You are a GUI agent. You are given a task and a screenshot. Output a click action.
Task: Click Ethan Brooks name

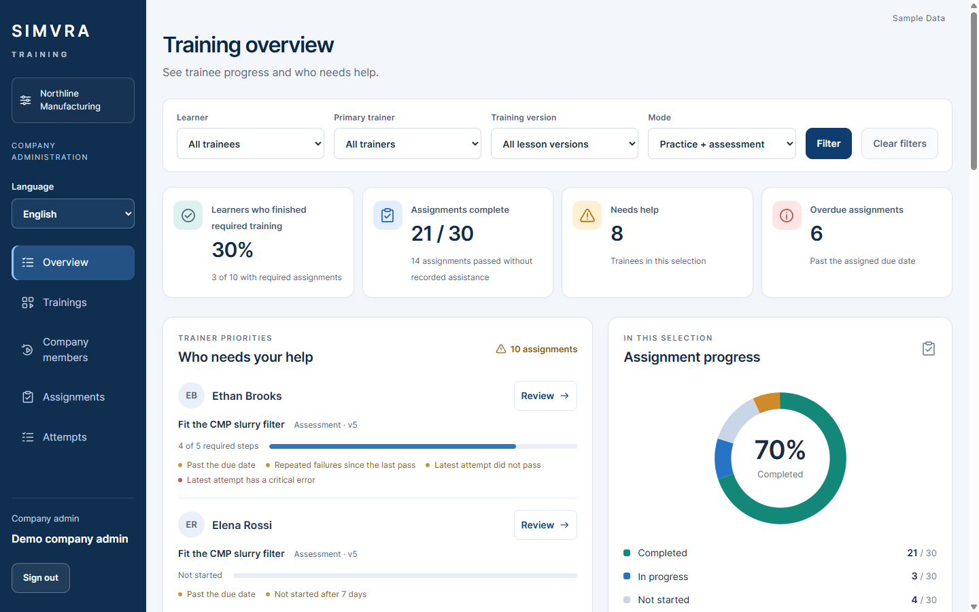pos(247,396)
